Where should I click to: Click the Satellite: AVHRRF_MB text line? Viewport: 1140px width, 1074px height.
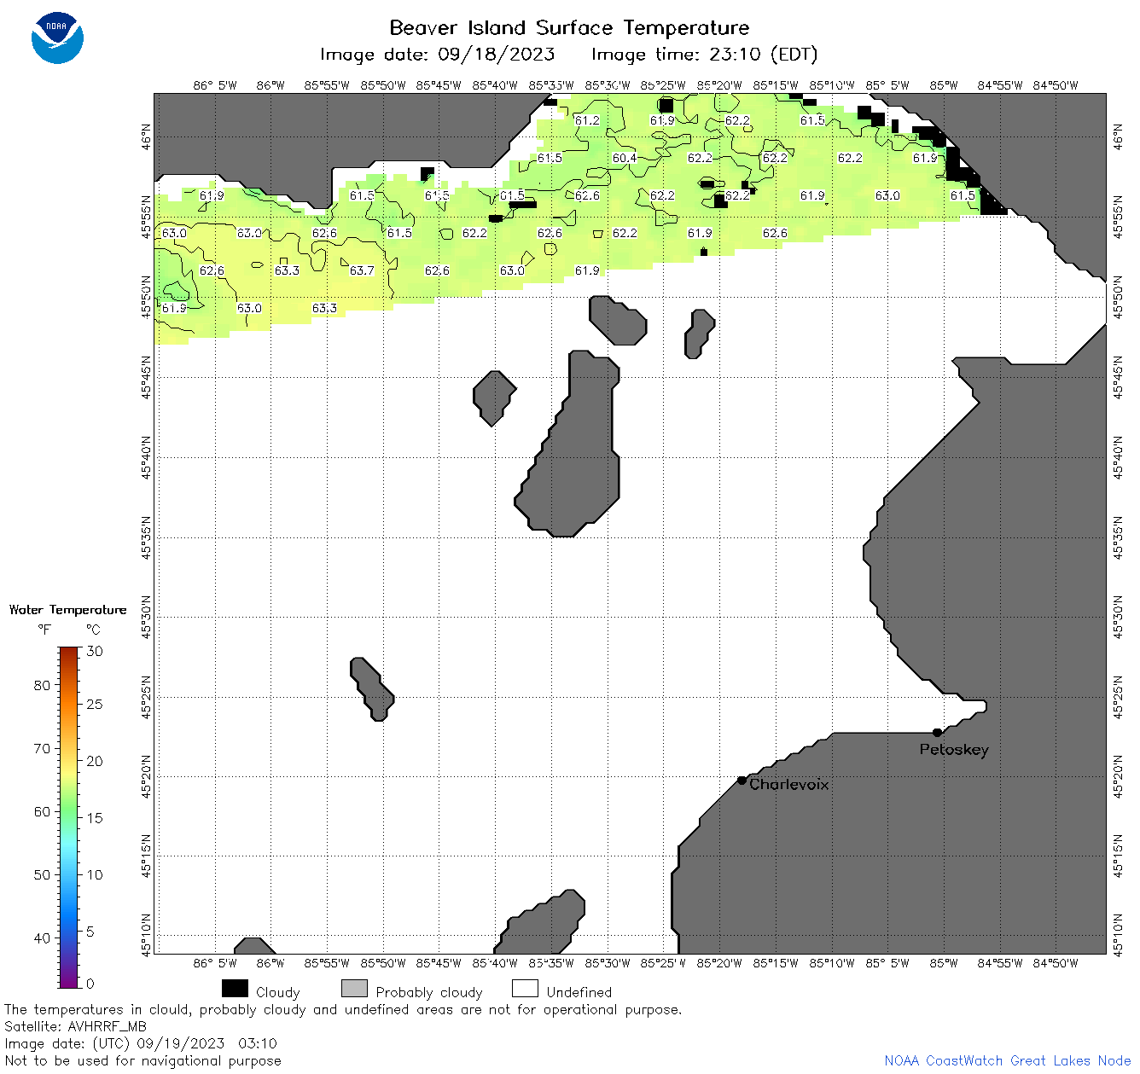75,1026
